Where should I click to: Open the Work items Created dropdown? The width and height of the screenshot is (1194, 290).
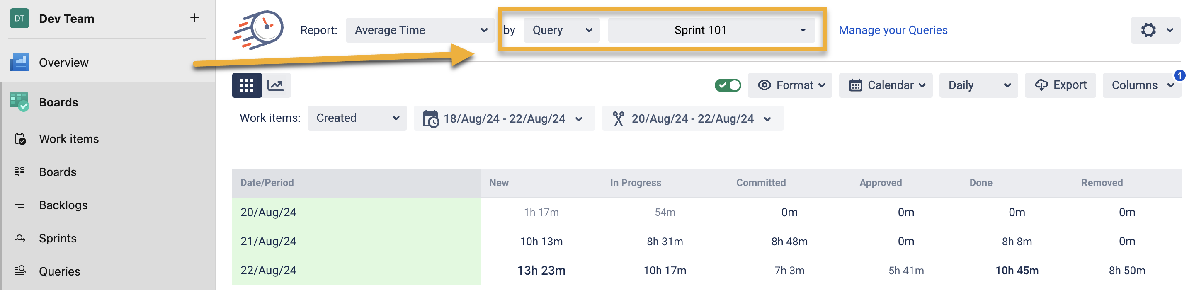tap(357, 118)
